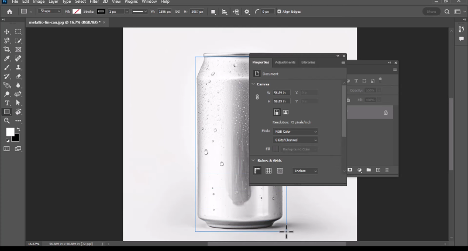Image resolution: width=468 pixels, height=251 pixels.
Task: Click the Share button
Action: [x=432, y=11]
